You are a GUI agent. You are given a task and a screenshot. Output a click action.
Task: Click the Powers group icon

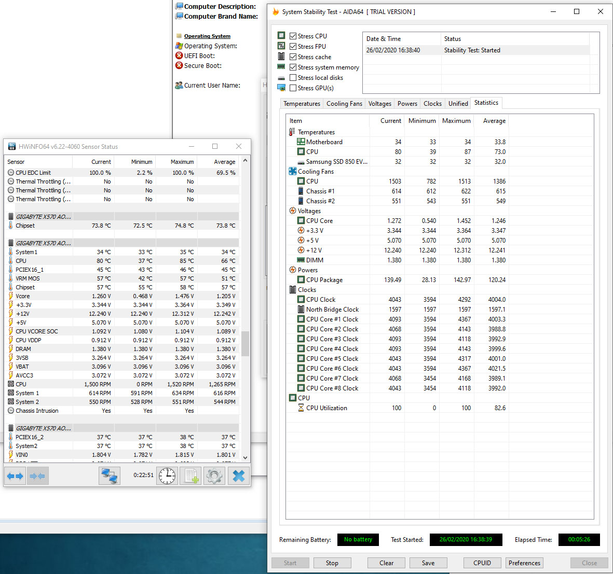[x=292, y=270]
